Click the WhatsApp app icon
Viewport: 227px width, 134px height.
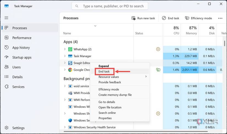pos(70,49)
